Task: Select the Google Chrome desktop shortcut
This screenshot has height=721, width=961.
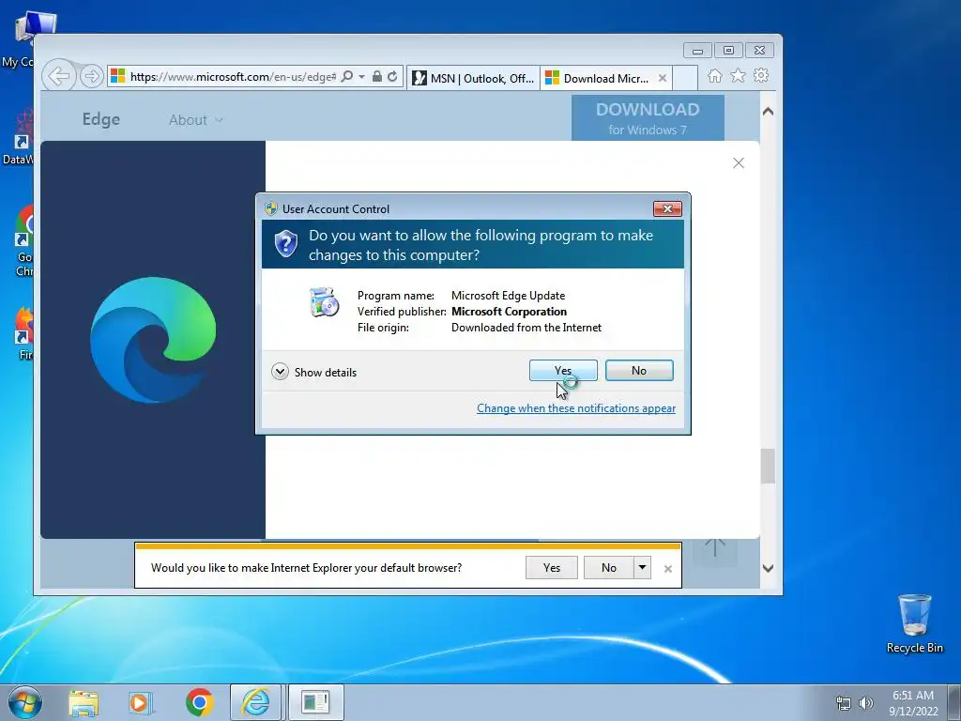Action: click(x=24, y=240)
